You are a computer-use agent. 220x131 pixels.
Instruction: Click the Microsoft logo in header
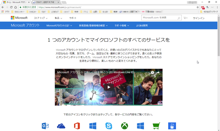pos(19,18)
